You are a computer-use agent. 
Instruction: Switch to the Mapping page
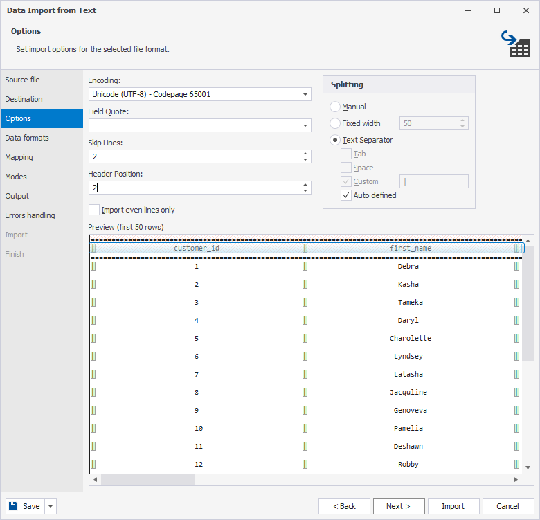point(42,157)
